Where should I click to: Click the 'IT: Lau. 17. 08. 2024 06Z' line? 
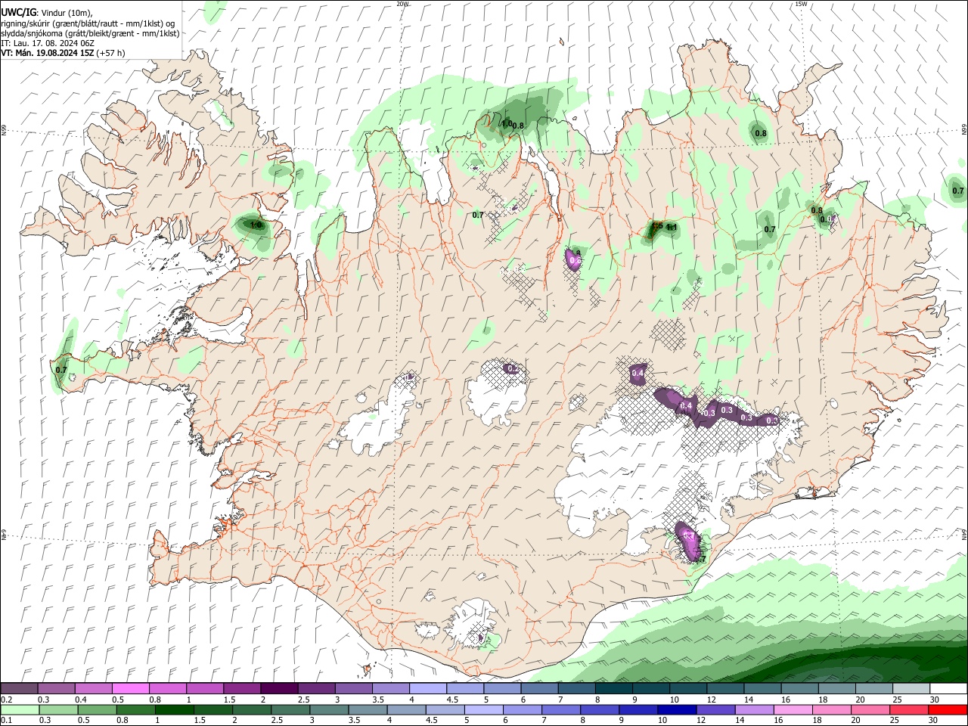pyautogui.click(x=48, y=43)
